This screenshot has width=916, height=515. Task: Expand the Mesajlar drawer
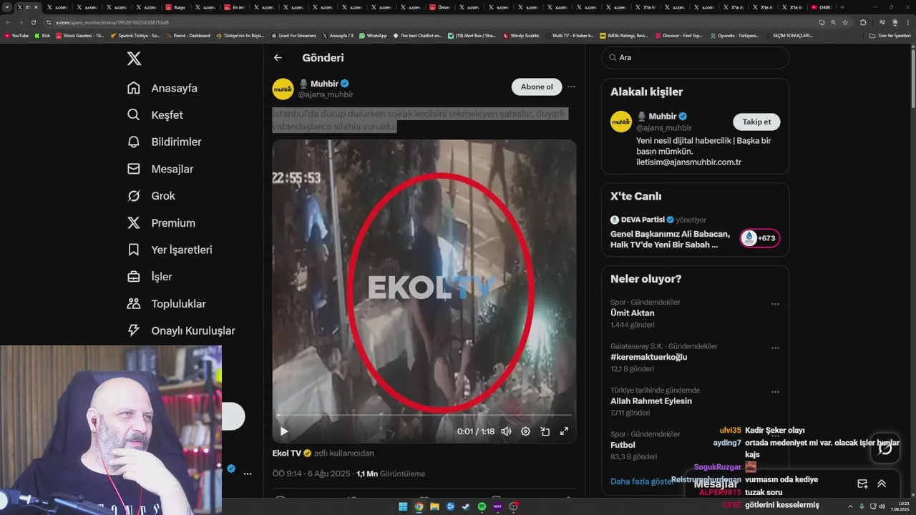click(882, 484)
